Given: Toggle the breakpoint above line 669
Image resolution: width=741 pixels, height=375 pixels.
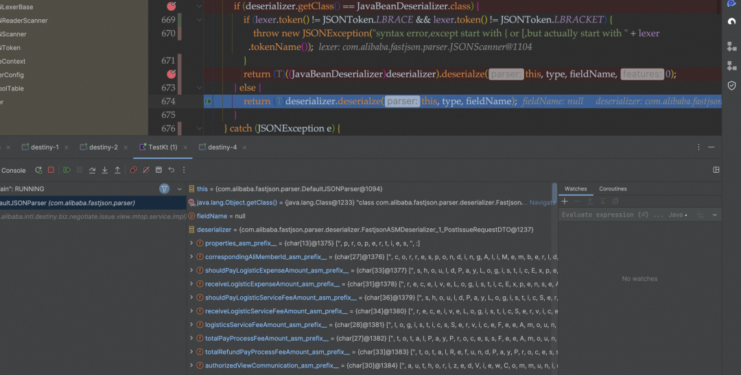Looking at the screenshot, I should (172, 6).
